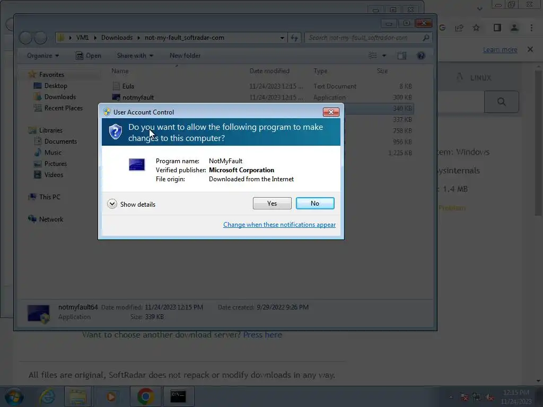Screen dimensions: 543x407
Task: Open 'Change when these notifications appear' link
Action: (279, 225)
